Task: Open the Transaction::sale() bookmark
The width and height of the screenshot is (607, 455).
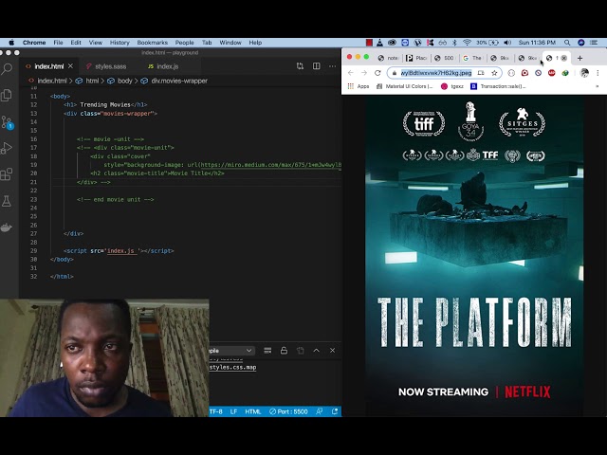Action: (499, 86)
